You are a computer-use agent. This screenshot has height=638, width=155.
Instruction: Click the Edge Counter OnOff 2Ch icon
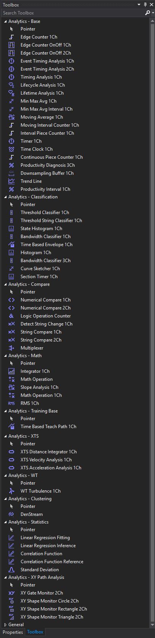click(x=11, y=53)
